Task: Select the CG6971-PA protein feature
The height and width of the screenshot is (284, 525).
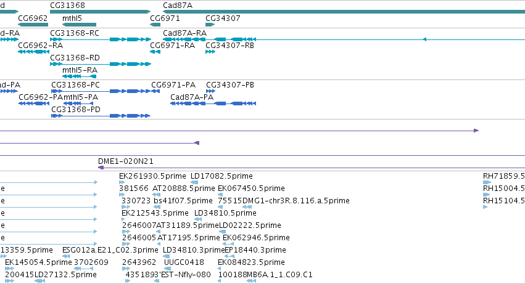Action: click(155, 91)
